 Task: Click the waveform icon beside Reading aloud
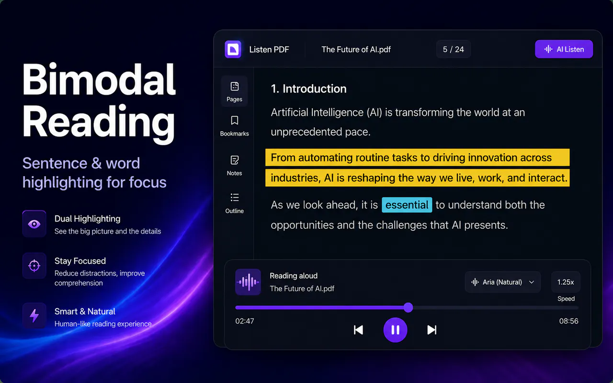coord(248,282)
